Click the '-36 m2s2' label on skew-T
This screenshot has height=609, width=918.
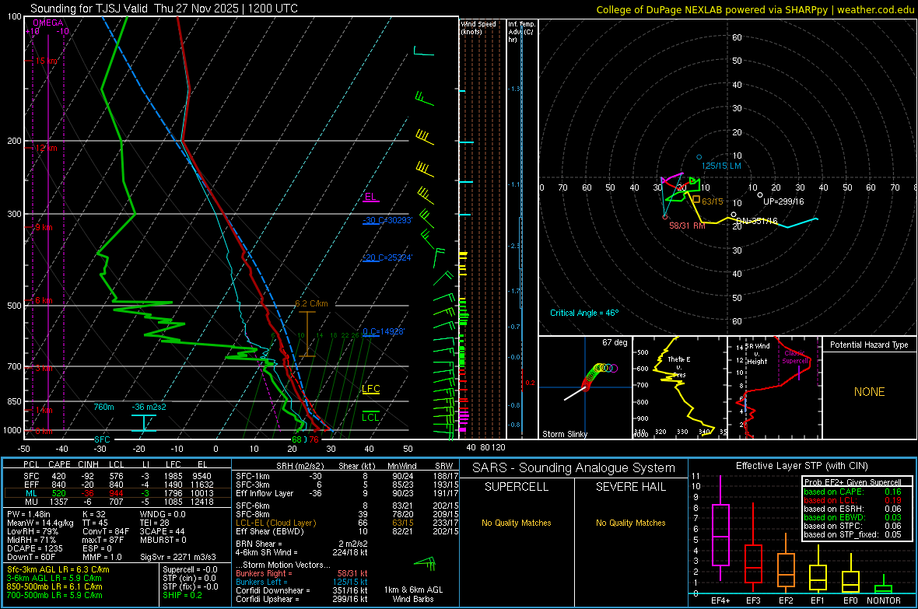[x=149, y=407]
